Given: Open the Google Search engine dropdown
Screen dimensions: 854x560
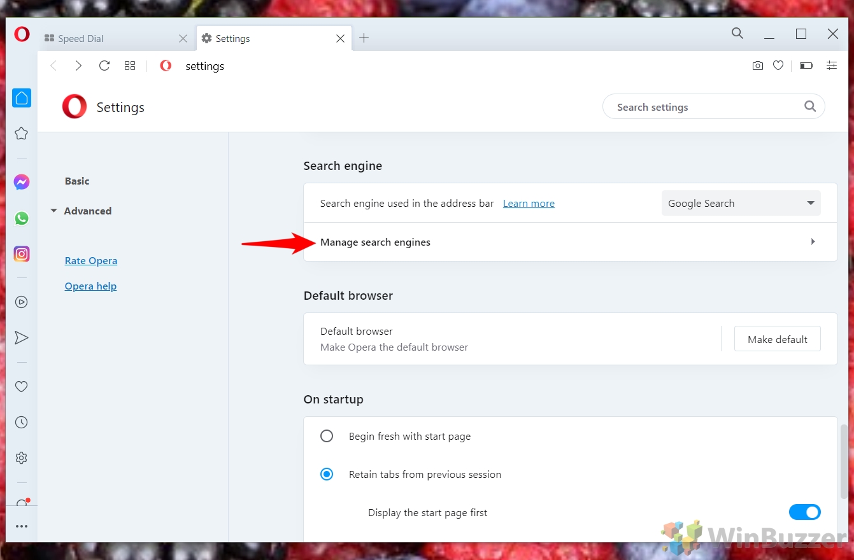Looking at the screenshot, I should coord(741,203).
